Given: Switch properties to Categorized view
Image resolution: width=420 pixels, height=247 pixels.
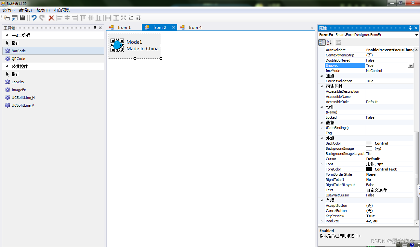Looking at the screenshot, I should pyautogui.click(x=322, y=42).
